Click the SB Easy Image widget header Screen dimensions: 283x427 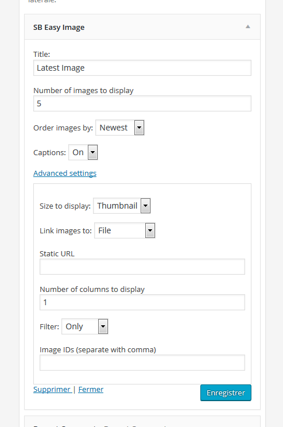click(142, 27)
